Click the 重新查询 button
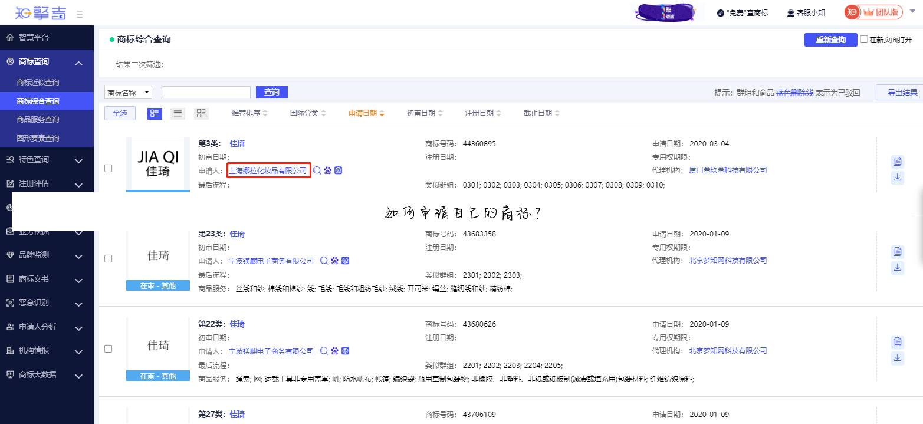This screenshot has width=923, height=424. click(x=830, y=40)
